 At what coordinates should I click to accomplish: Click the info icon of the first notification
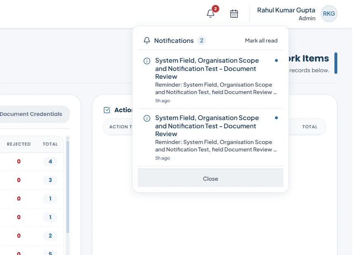pyautogui.click(x=147, y=61)
